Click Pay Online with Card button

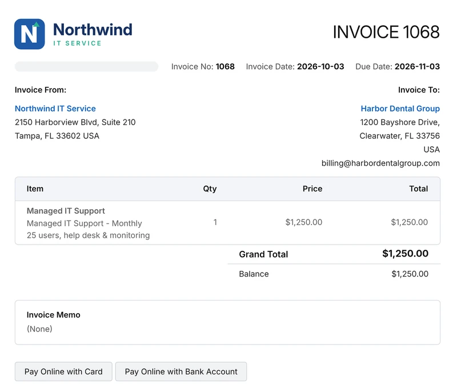(63, 371)
